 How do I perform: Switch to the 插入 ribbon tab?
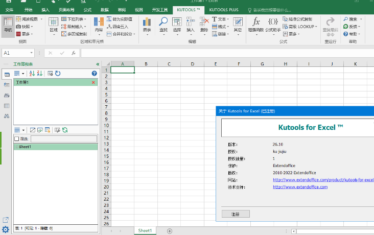tap(45, 10)
